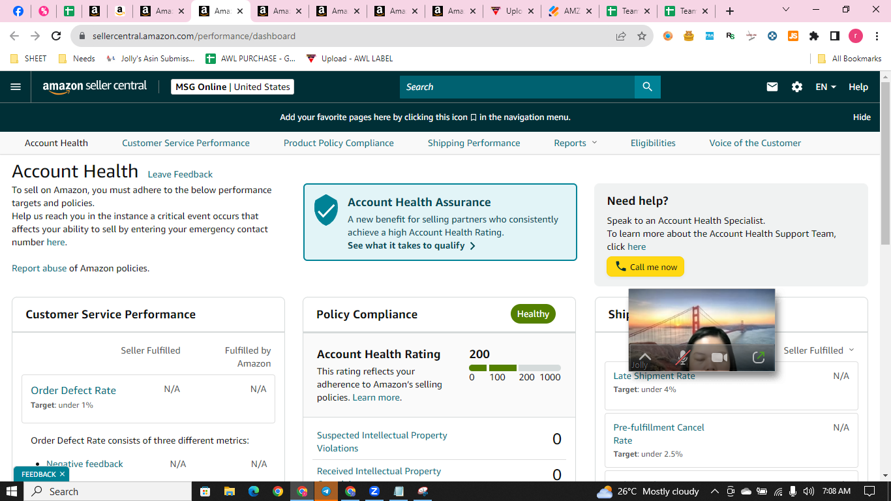This screenshot has width=891, height=501.
Task: Click See what it takes to qualify
Action: coord(412,246)
